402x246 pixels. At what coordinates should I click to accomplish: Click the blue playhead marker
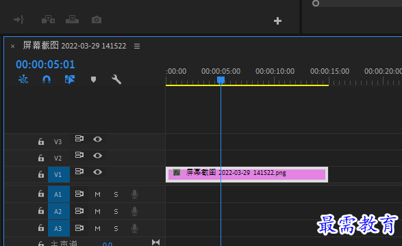click(x=221, y=80)
